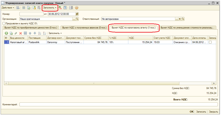Copy the row using the table copy icon
The width and height of the screenshot is (221, 115).
pyautogui.click(x=11, y=33)
